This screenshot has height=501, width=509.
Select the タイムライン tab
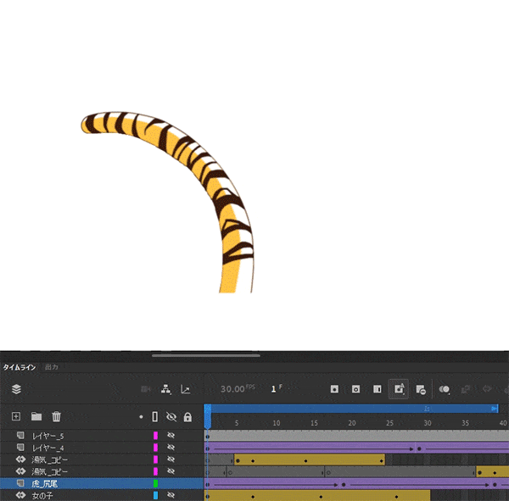coord(20,367)
